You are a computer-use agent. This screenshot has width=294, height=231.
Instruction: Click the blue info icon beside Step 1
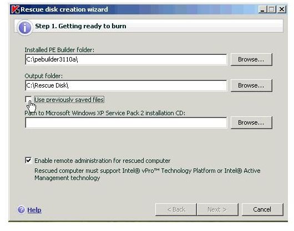click(x=24, y=28)
